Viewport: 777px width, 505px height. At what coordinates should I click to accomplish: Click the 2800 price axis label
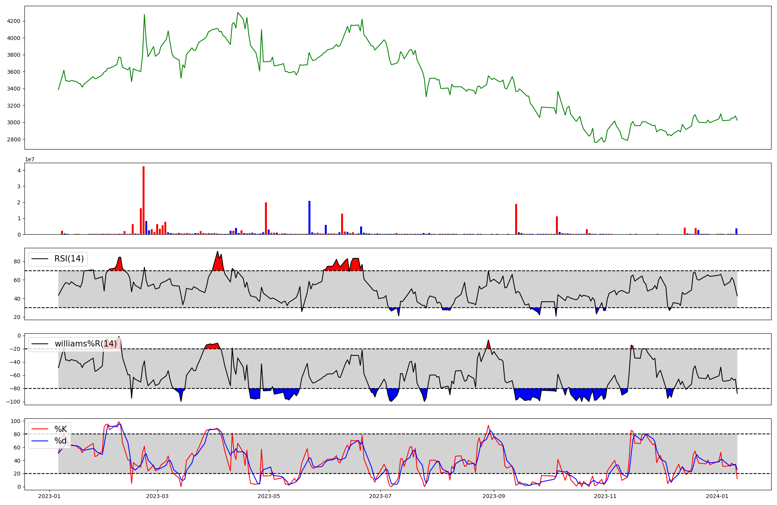[14, 139]
